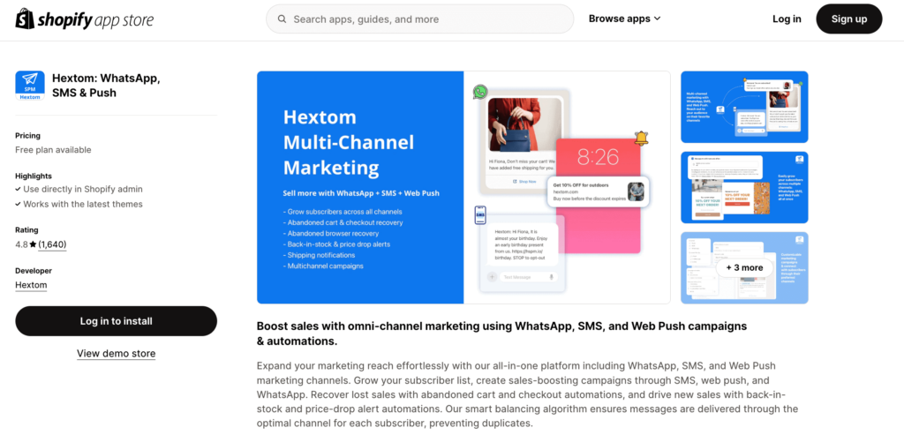Click the Use directly in Shopify admin highlight
The width and height of the screenshot is (904, 435).
pyautogui.click(x=79, y=189)
